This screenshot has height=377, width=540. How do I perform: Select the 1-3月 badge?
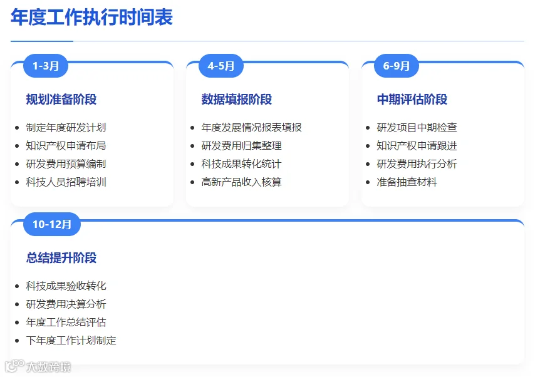[46, 66]
